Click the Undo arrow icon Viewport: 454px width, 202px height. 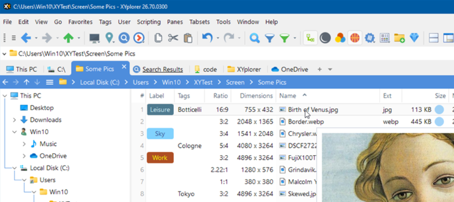click(207, 38)
